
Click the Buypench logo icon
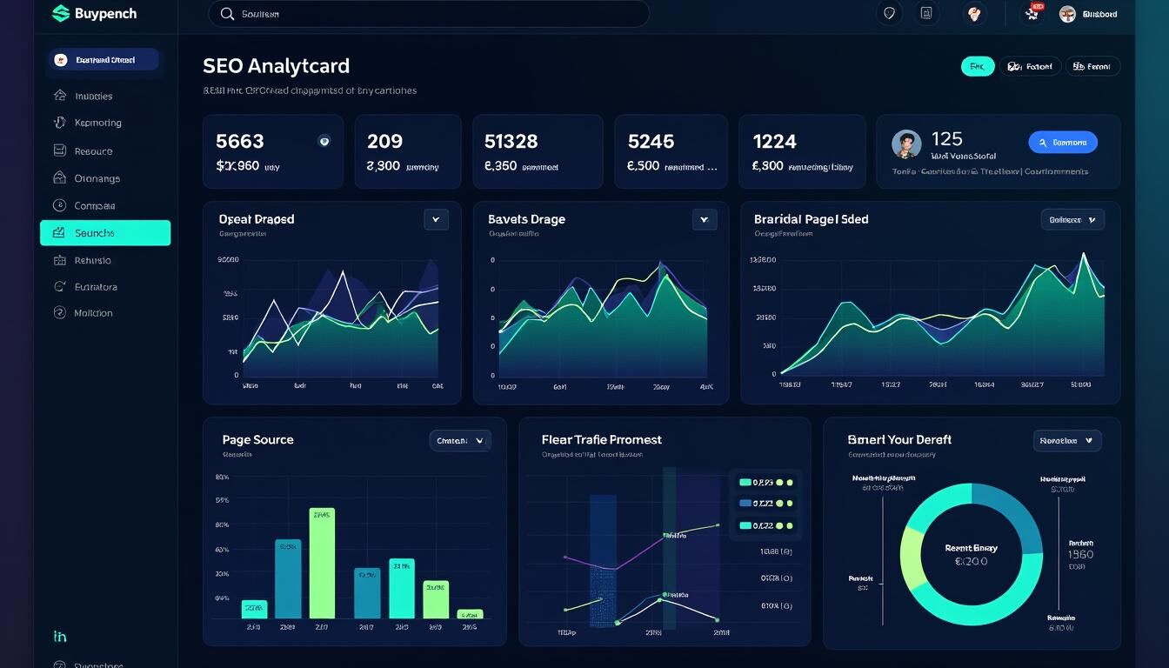pos(60,13)
